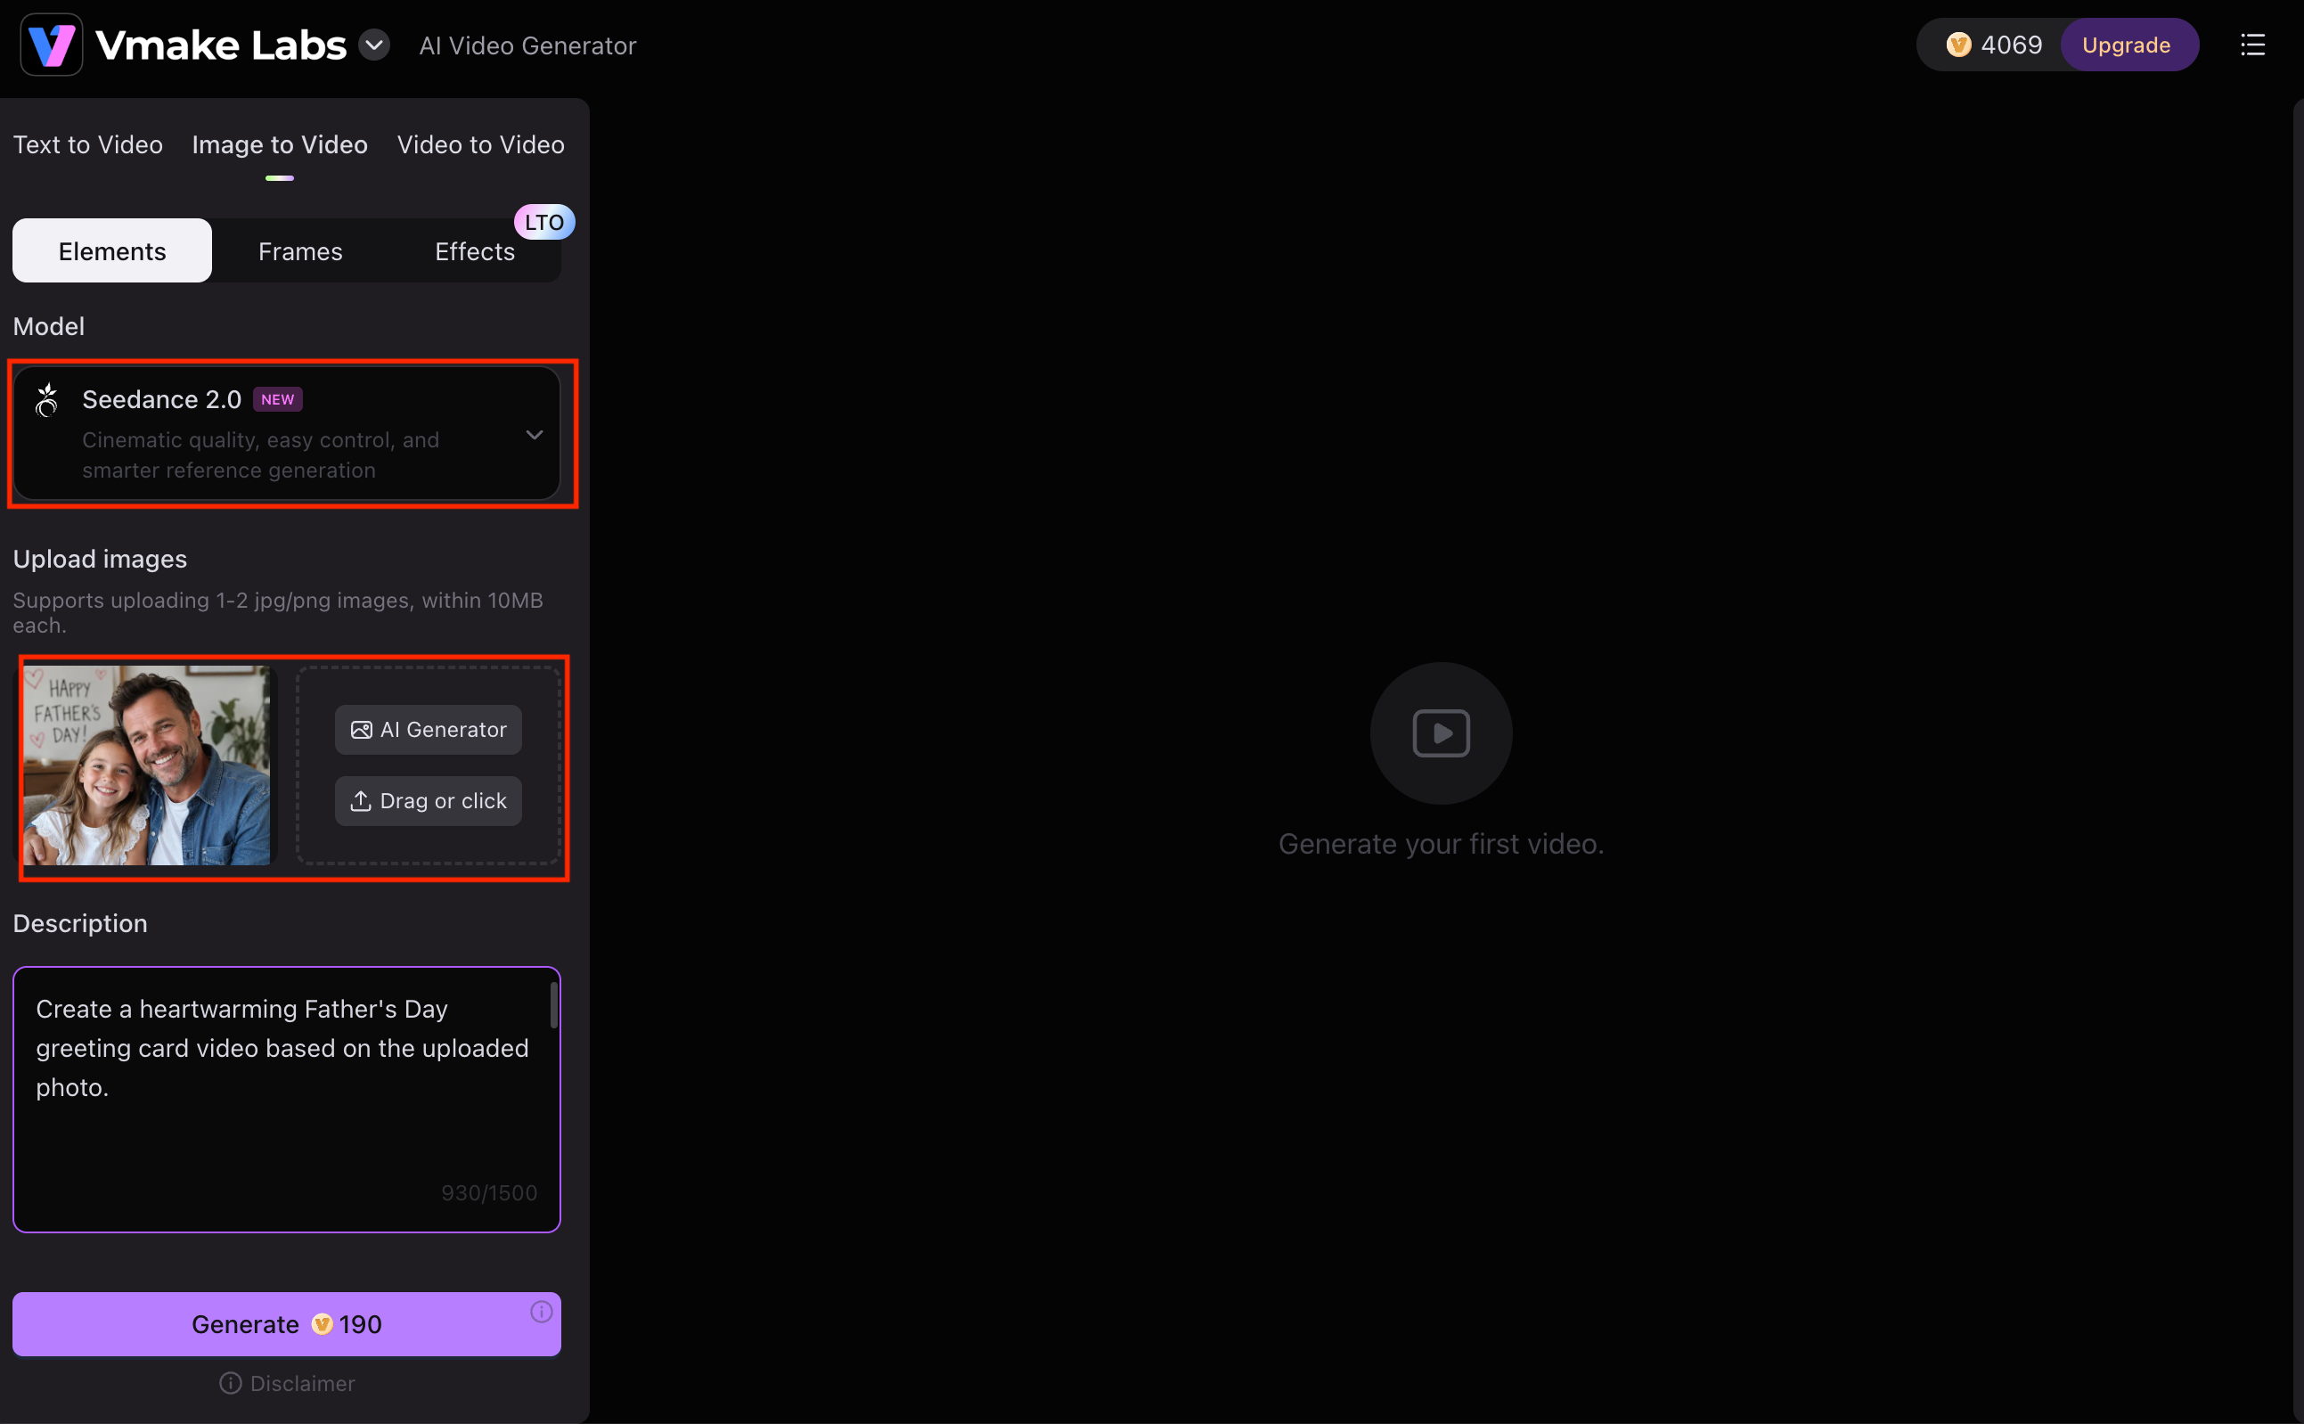The height and width of the screenshot is (1424, 2304).
Task: Open the Seedance 2.0 model dropdown
Action: coord(286,433)
